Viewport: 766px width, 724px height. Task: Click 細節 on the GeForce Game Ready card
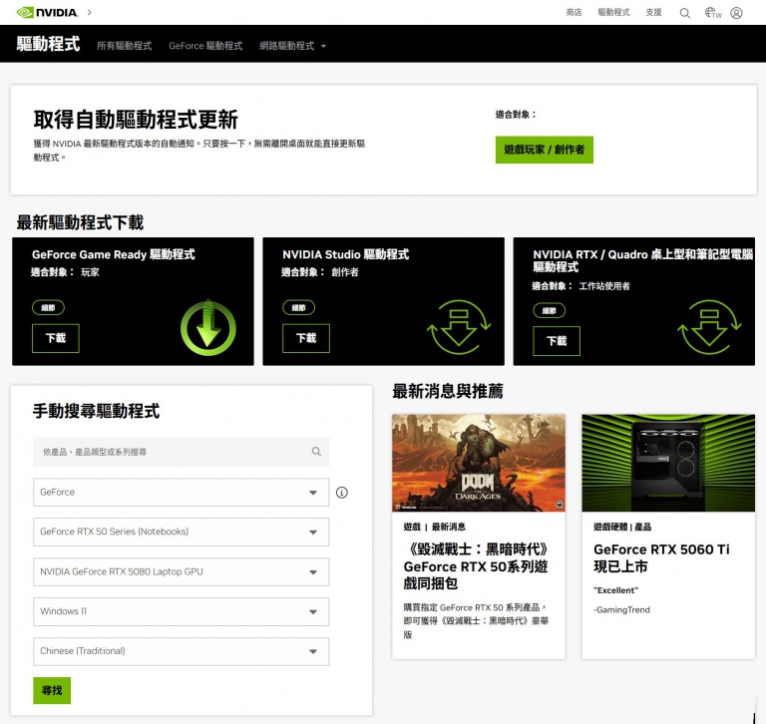pos(48,308)
